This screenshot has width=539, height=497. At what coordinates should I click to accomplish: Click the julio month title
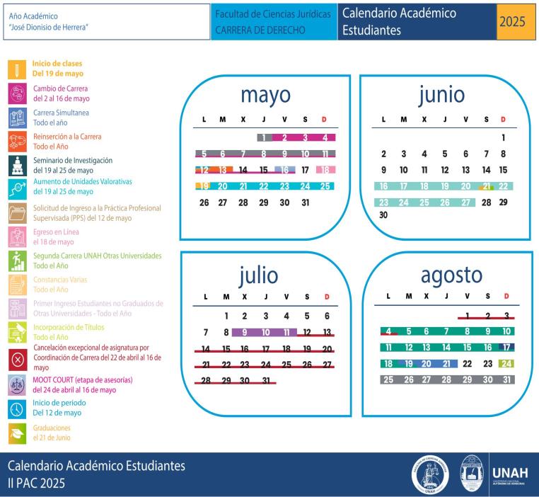(x=258, y=276)
